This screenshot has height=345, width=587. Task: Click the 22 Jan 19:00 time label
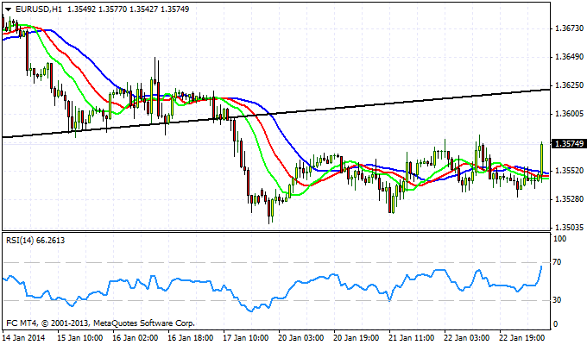click(522, 337)
